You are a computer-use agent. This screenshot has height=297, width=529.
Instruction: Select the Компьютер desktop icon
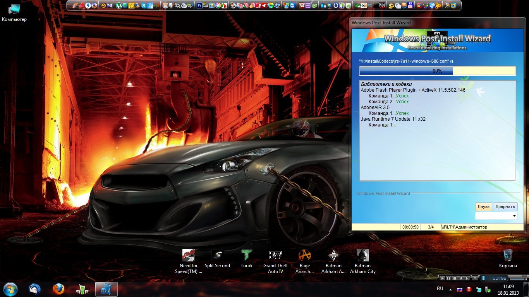pyautogui.click(x=14, y=10)
